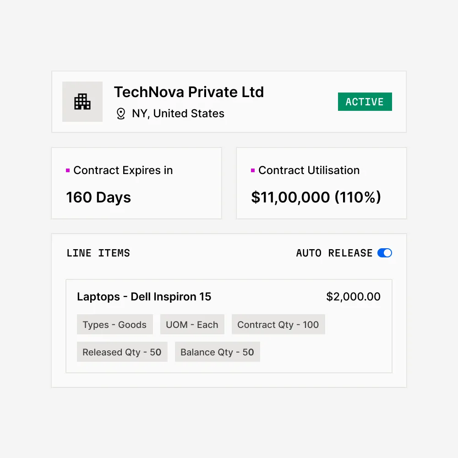Click the magenta dot beside Contract Expires
The image size is (458, 458).
tap(68, 170)
